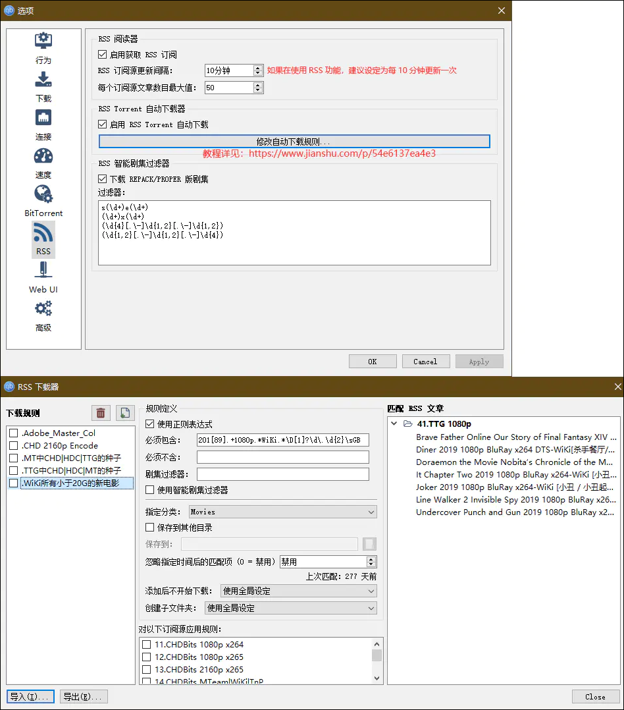This screenshot has height=710, width=624.
Task: Disable 启用获取 RSS 订阅 checkbox
Action: 103,55
